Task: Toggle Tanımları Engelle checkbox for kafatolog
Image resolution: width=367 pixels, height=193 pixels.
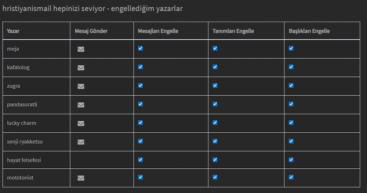Action: 215,67
